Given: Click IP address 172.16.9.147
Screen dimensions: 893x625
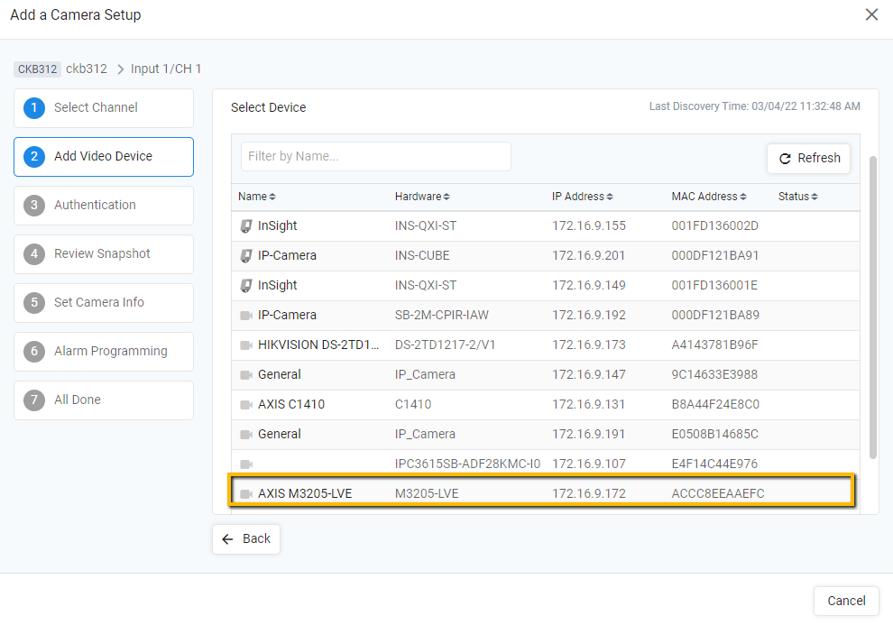Looking at the screenshot, I should coord(589,374).
